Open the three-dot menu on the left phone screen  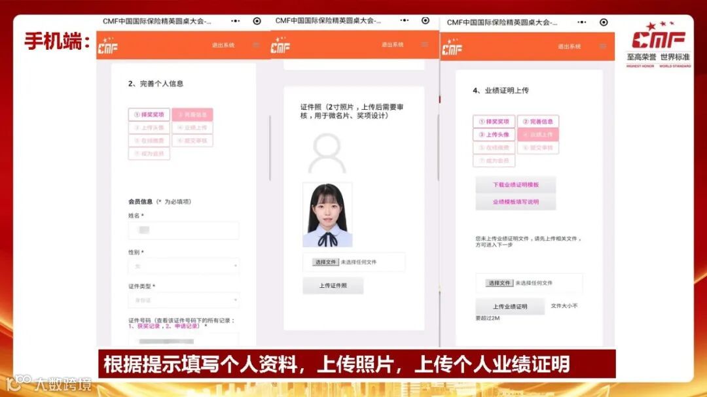pos(236,21)
